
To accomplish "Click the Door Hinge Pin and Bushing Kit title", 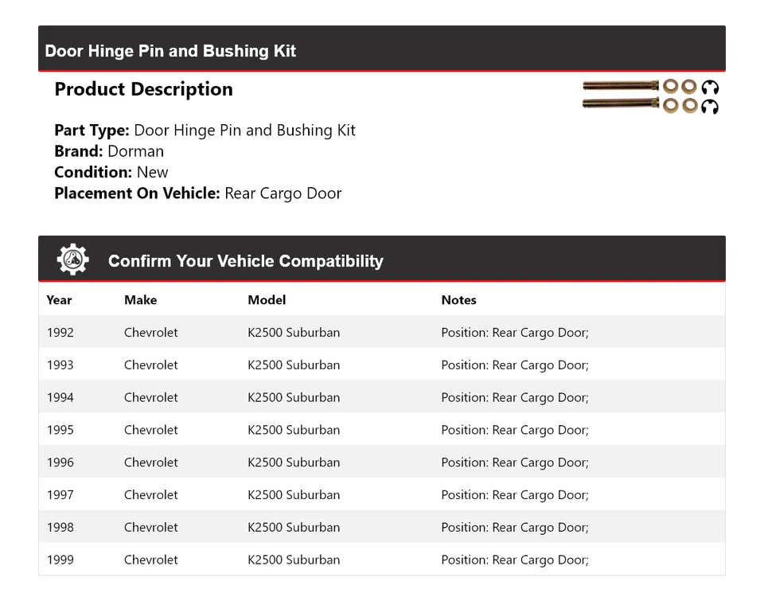I will 170,51.
